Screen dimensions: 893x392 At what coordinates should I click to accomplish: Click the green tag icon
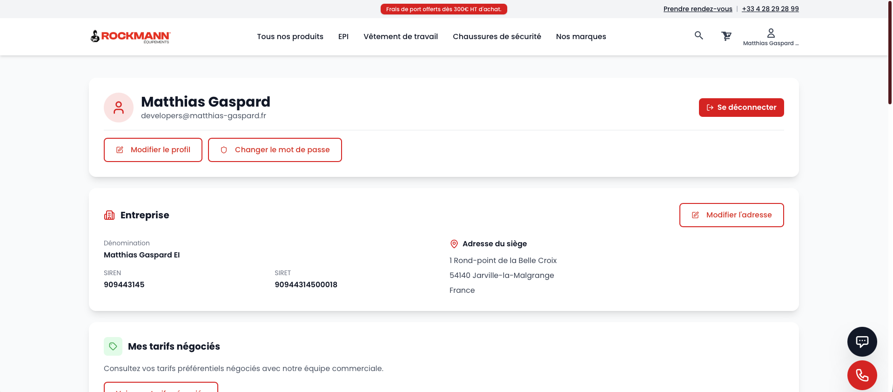pyautogui.click(x=113, y=346)
